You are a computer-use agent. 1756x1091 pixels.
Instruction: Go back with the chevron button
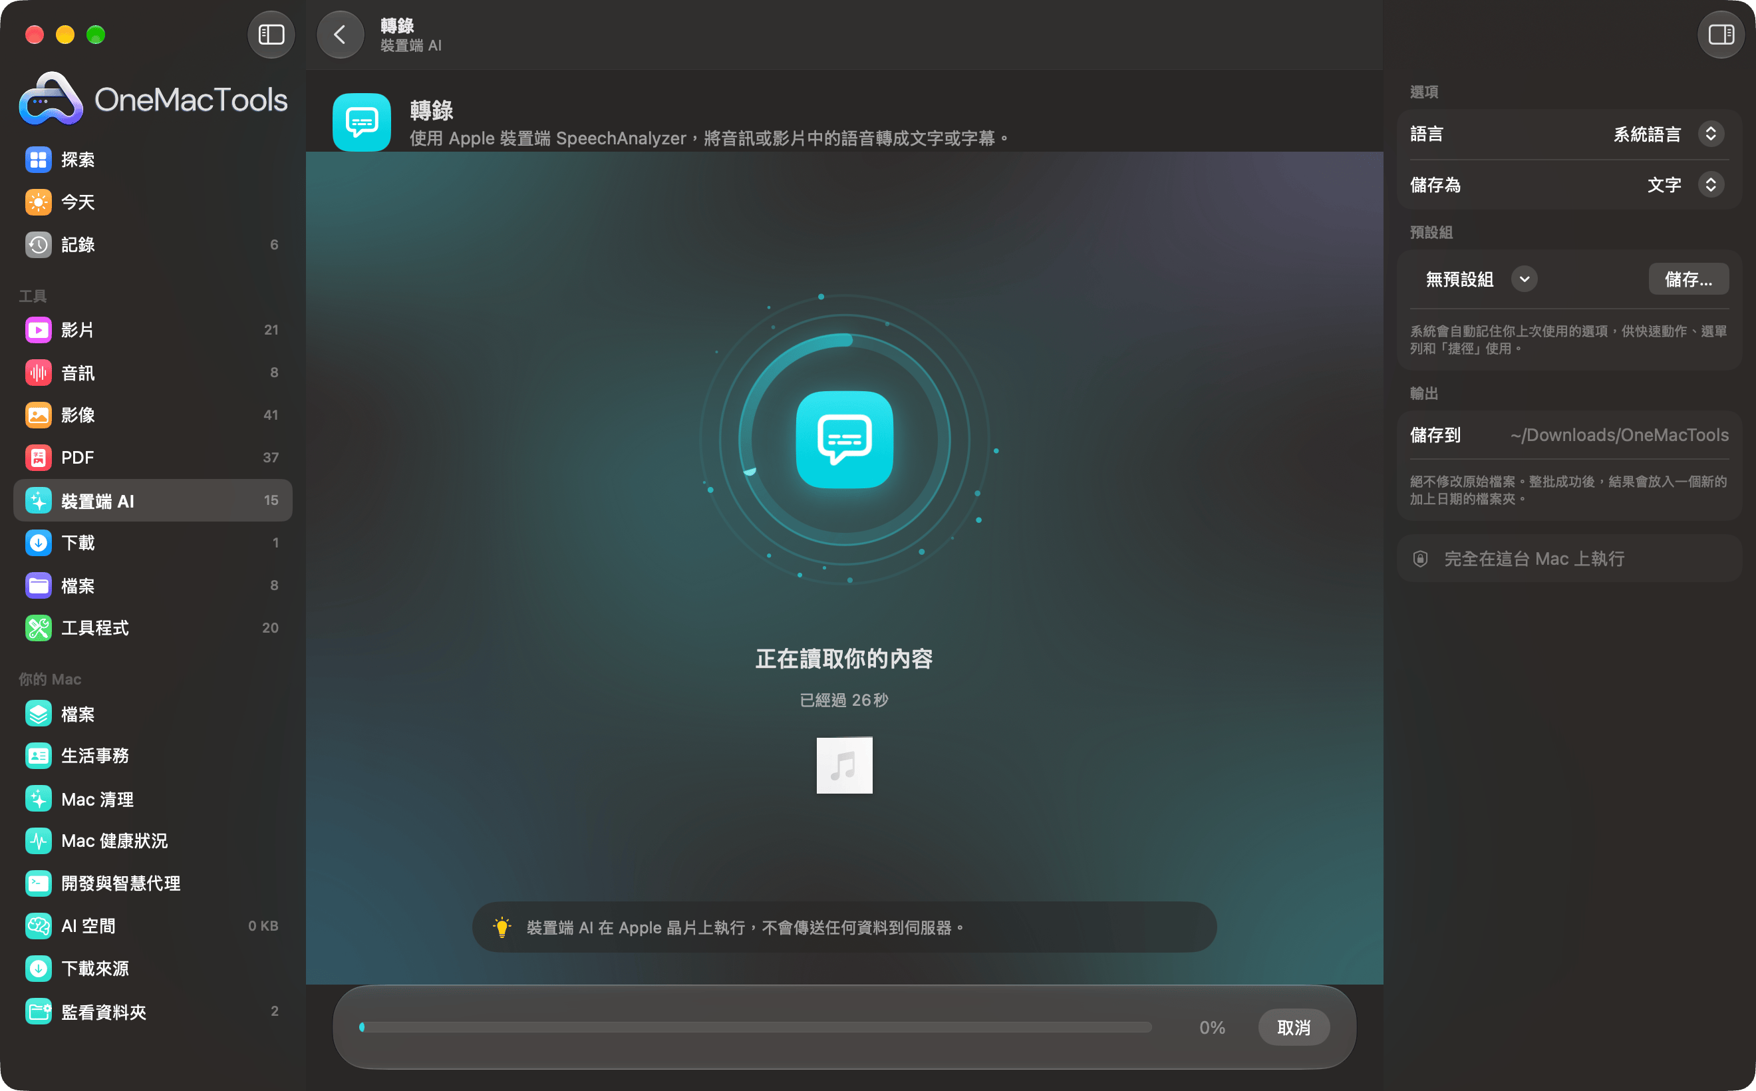(340, 35)
